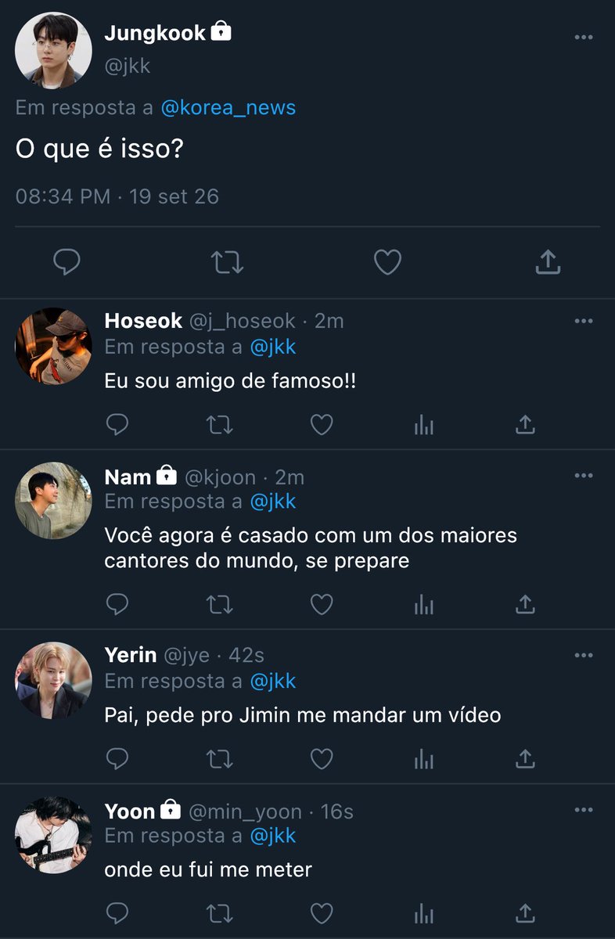Open the @korea_news mention link
The width and height of the screenshot is (615, 939).
click(x=228, y=108)
